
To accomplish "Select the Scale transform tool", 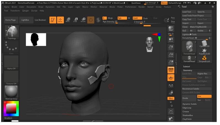I will pos(75,20).
